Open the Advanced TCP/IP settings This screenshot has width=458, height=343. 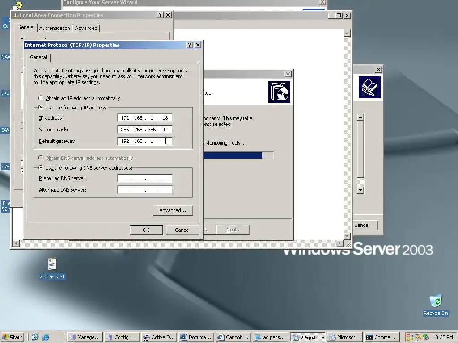173,210
